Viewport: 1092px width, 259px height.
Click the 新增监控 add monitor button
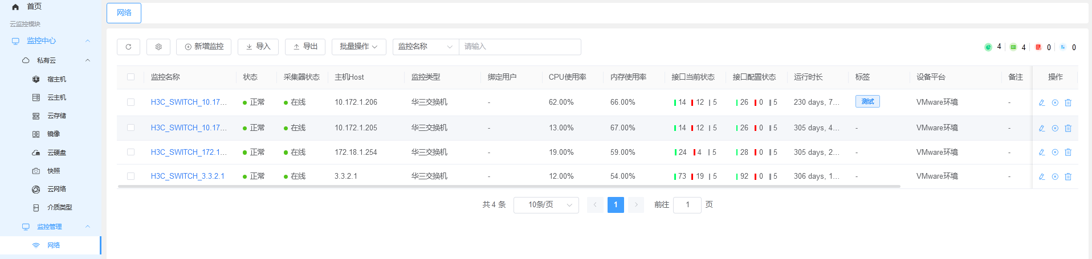(x=203, y=47)
